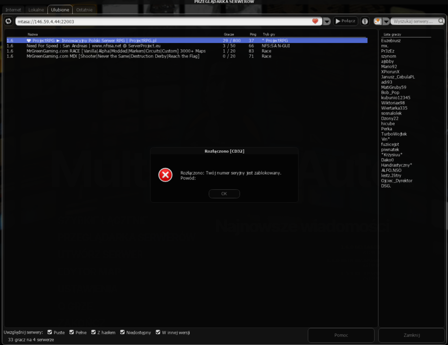Image resolution: width=448 pixels, height=345 pixels.
Task: Click the Zamknij button
Action: (x=411, y=335)
